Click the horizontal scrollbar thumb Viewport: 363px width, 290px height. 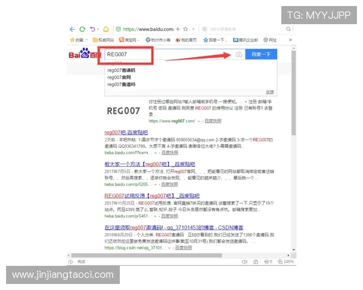[146, 256]
